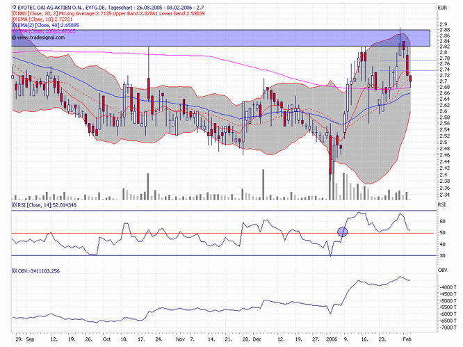
Task: Click the Oct label on date axis
Action: pos(106,339)
